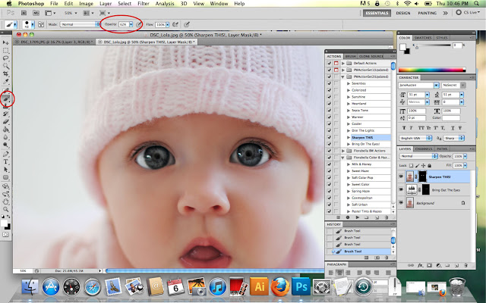Select the Dodge tool
This screenshot has width=486, height=303.
5,145
